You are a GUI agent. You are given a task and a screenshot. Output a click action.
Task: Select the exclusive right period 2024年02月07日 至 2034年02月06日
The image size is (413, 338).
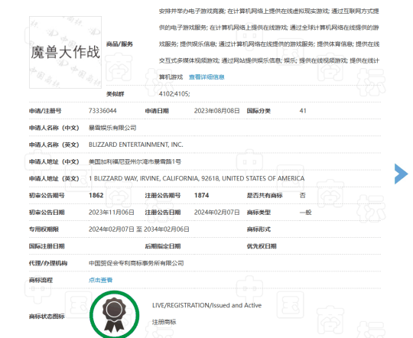[138, 229]
